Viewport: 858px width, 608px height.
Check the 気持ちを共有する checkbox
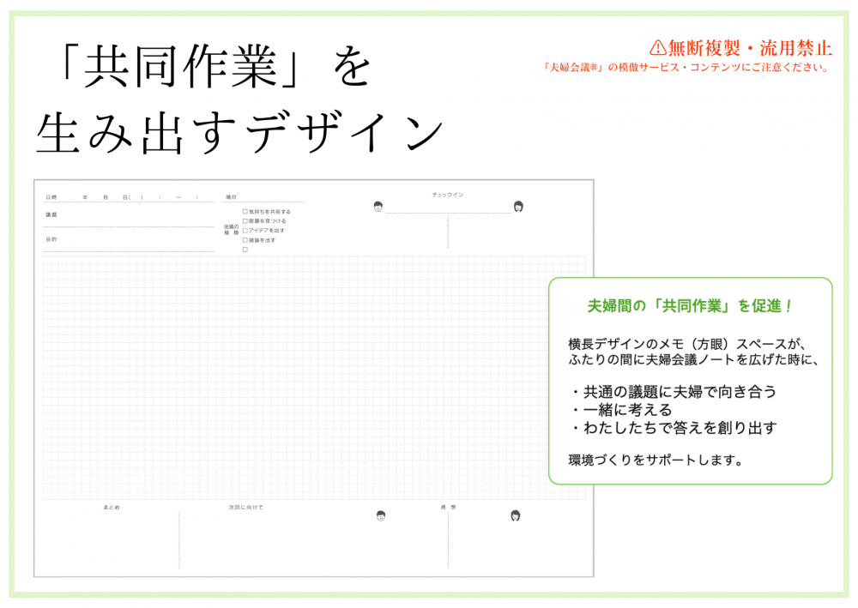pos(245,211)
